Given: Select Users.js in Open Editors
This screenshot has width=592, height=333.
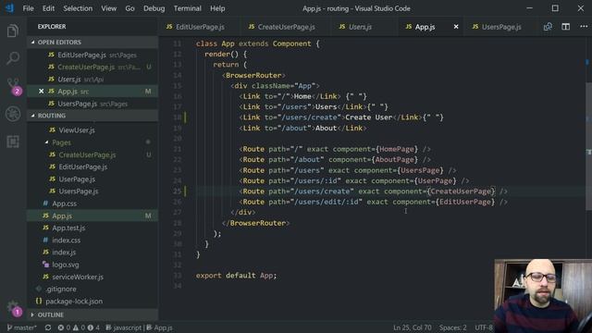Looking at the screenshot, I should coord(92,80).
